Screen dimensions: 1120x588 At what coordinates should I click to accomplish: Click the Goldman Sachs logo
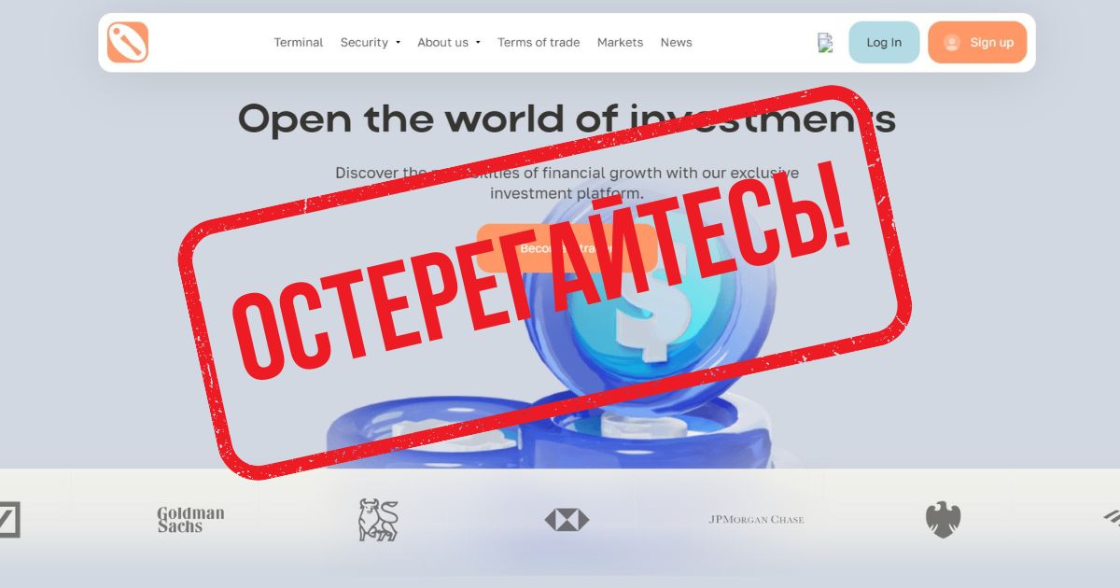pyautogui.click(x=190, y=520)
